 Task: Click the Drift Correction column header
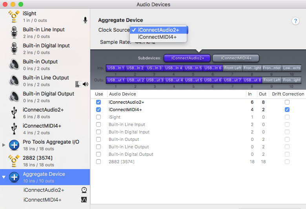[288, 94]
